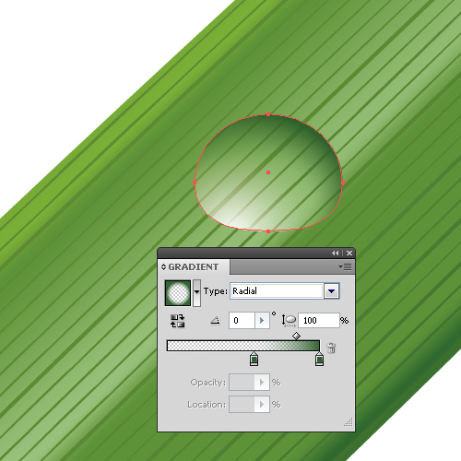Select the middle green gradient stop
461x461 pixels.
pyautogui.click(x=254, y=359)
